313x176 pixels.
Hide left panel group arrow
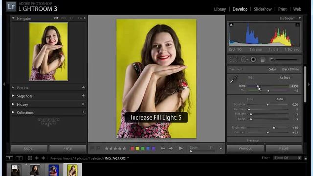coord(4,84)
